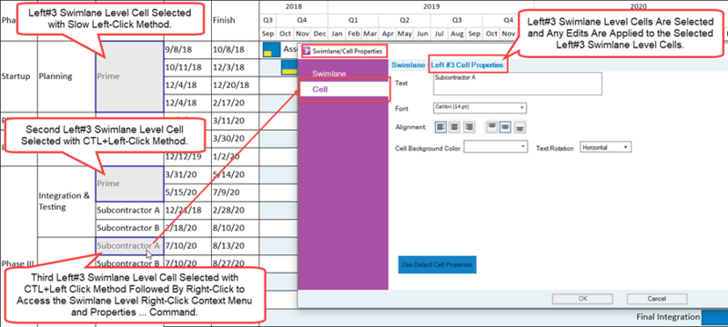Click the 3/31/20 start date cell

coord(187,174)
